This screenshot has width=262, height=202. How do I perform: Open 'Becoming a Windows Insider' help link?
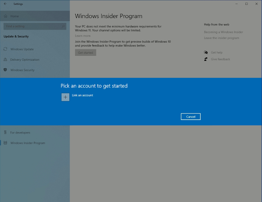point(223,32)
